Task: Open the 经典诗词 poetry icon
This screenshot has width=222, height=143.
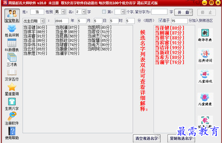Action: [205, 56]
